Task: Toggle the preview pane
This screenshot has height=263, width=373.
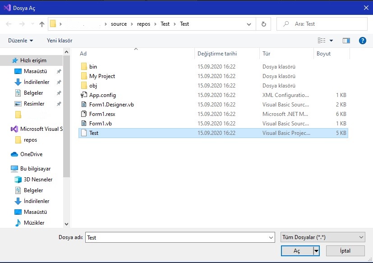Action: click(346, 41)
